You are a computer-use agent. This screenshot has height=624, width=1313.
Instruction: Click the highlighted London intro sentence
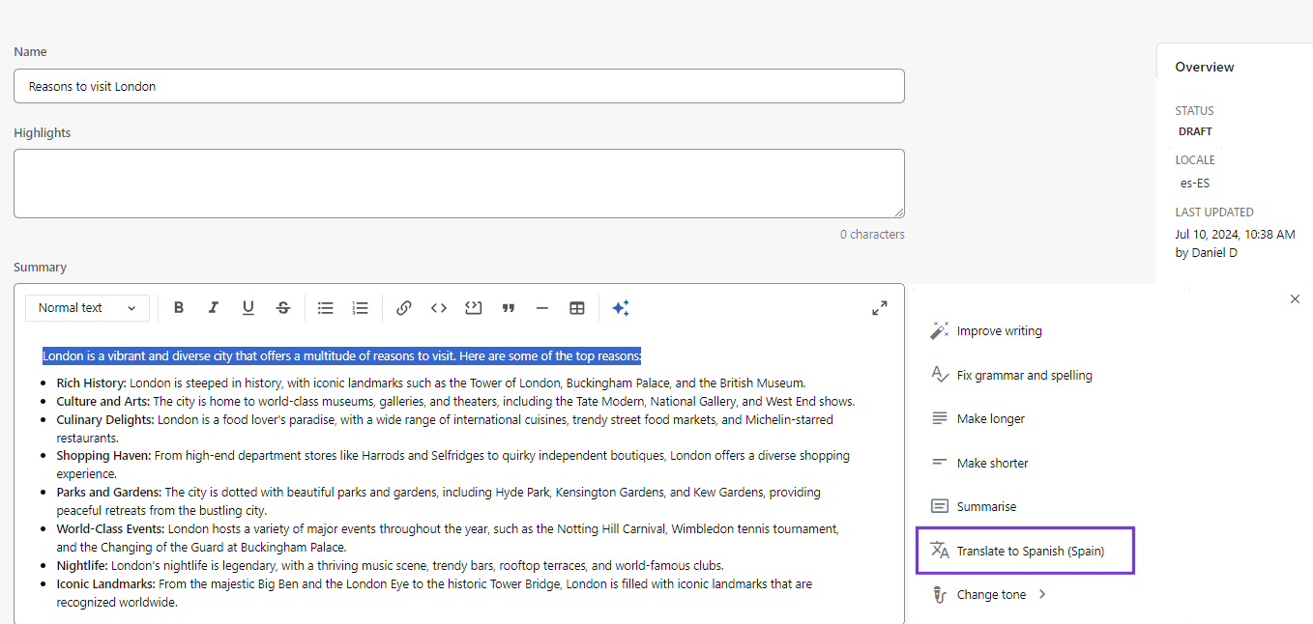341,356
